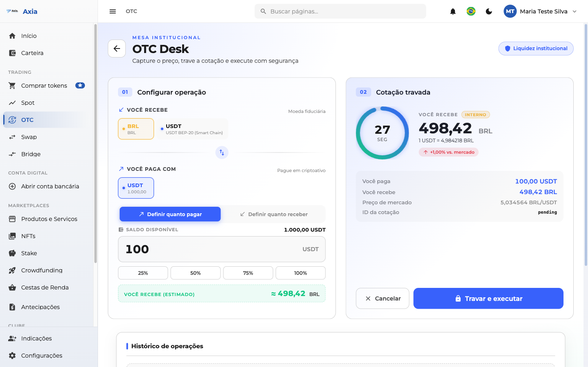Open the MT user avatar

(x=510, y=11)
